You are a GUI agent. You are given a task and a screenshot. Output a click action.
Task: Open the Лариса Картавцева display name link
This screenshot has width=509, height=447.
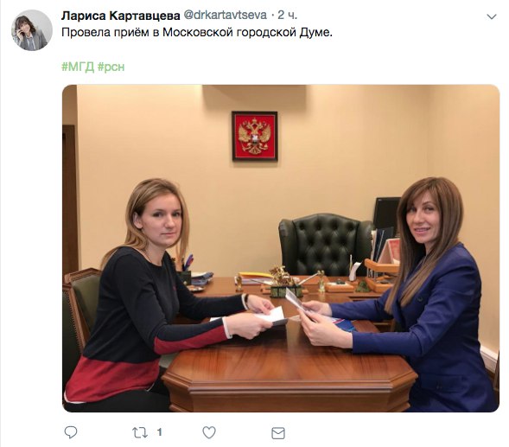tap(120, 16)
